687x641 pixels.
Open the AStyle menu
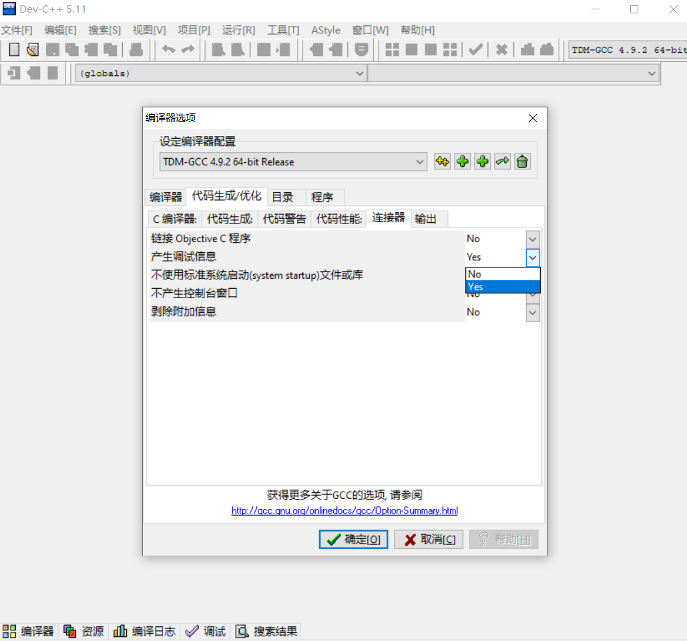(326, 30)
